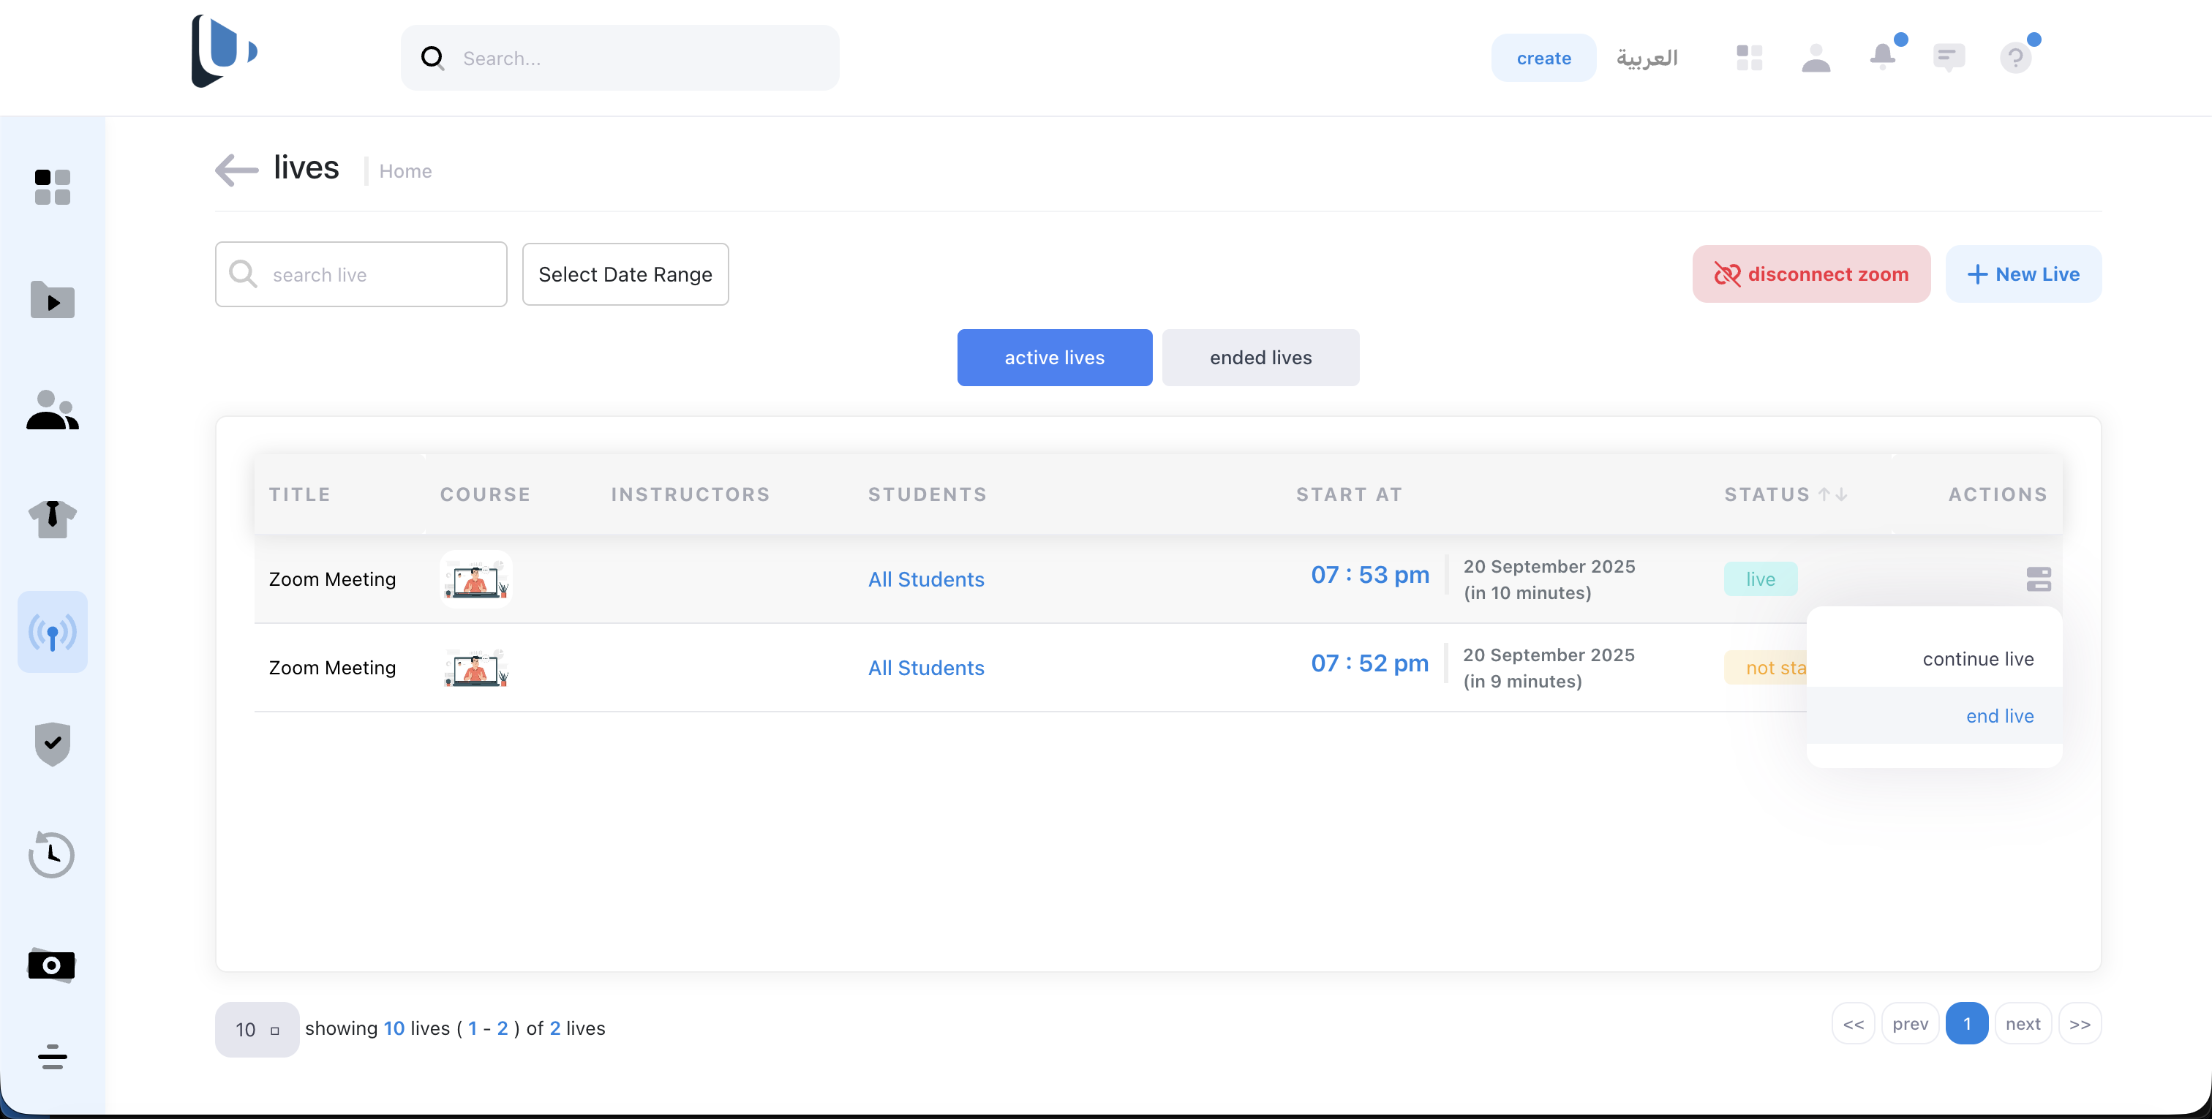Viewport: 2212px width, 1119px height.
Task: Switch to ended lives tab
Action: (x=1260, y=357)
